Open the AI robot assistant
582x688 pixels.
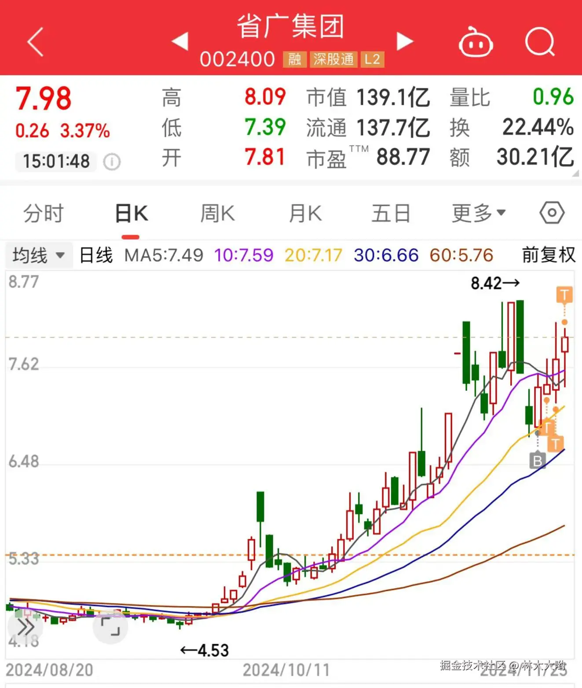click(x=476, y=42)
